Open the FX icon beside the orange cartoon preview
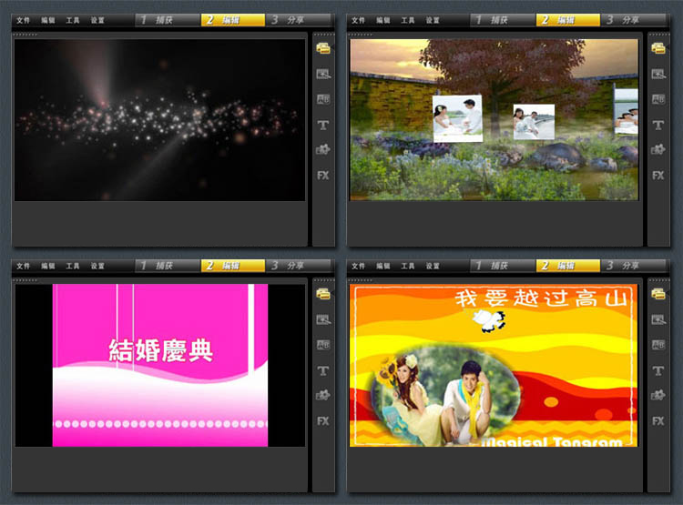This screenshot has width=683, height=505. click(658, 420)
